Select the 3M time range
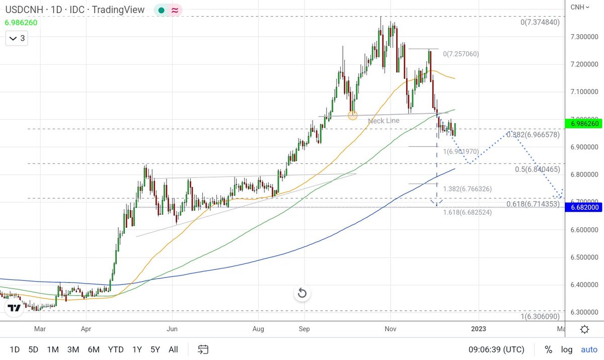 pyautogui.click(x=73, y=349)
